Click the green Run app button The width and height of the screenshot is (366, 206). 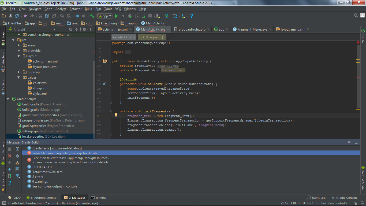tap(116, 16)
